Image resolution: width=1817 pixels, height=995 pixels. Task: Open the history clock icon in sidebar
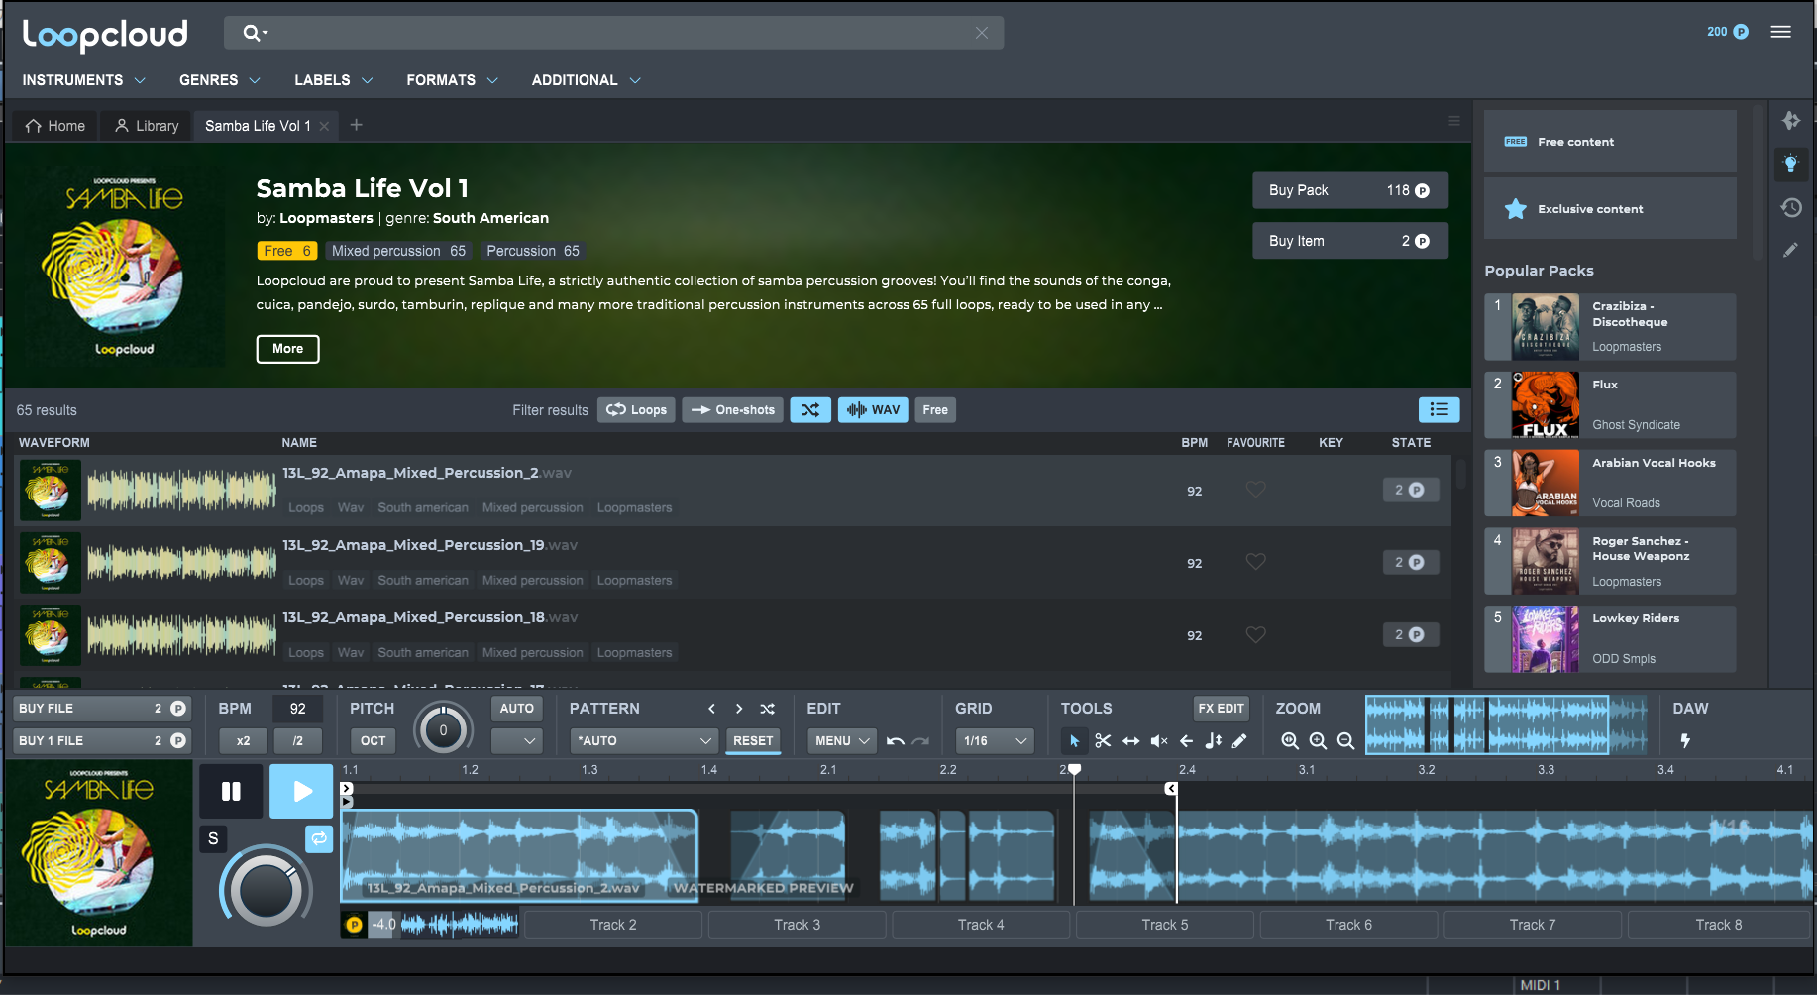pyautogui.click(x=1790, y=207)
